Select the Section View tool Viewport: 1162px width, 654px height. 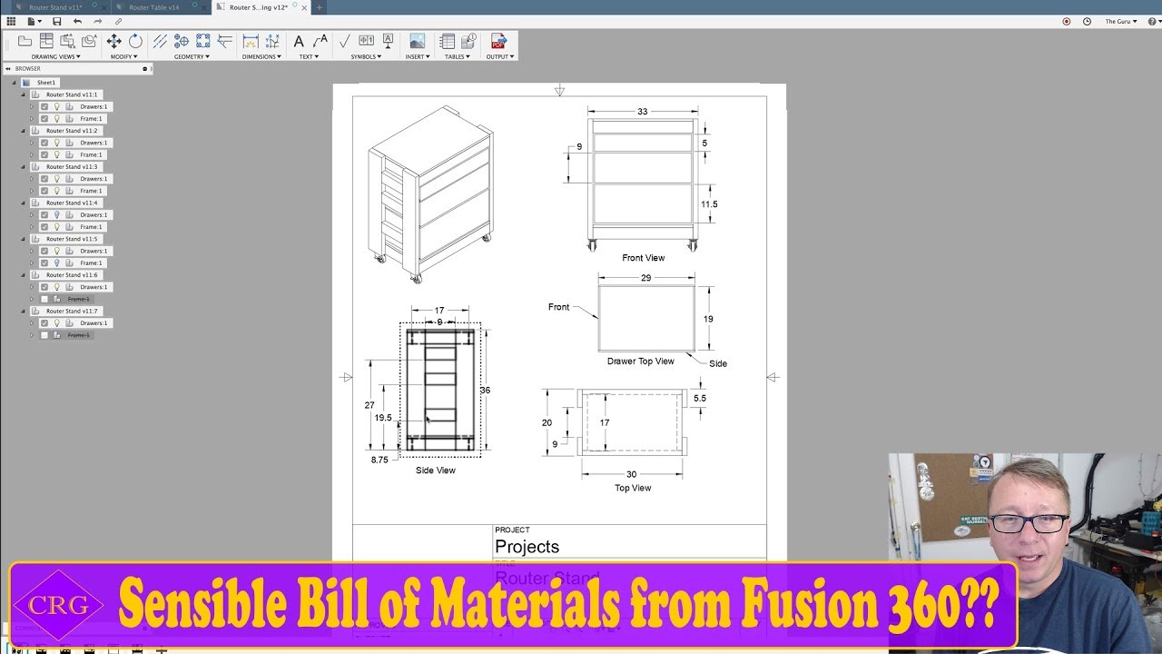[68, 41]
